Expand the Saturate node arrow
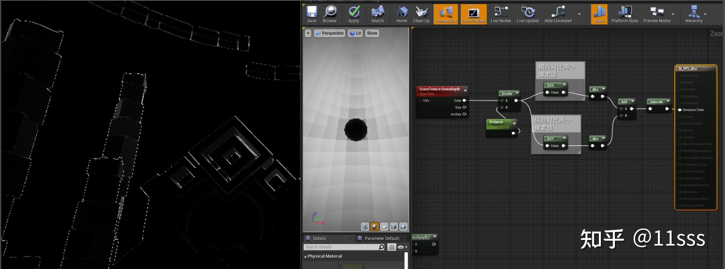 (x=668, y=101)
